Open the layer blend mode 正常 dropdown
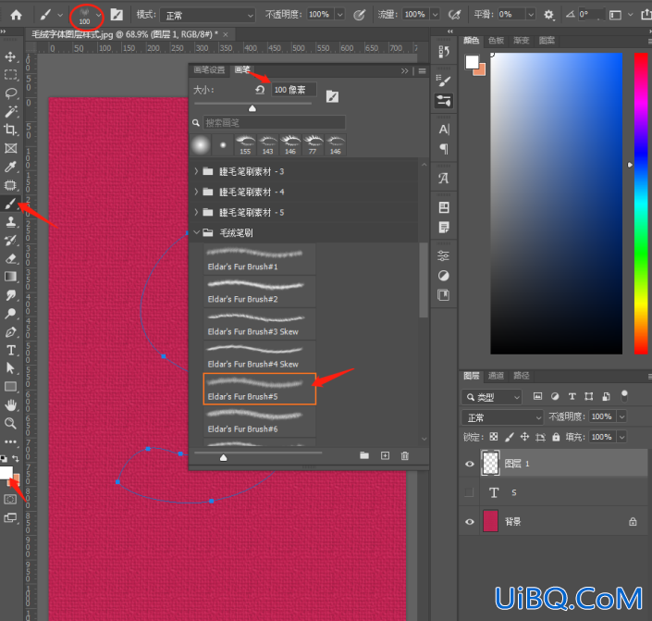Viewport: 652px width, 621px height. pyautogui.click(x=502, y=417)
